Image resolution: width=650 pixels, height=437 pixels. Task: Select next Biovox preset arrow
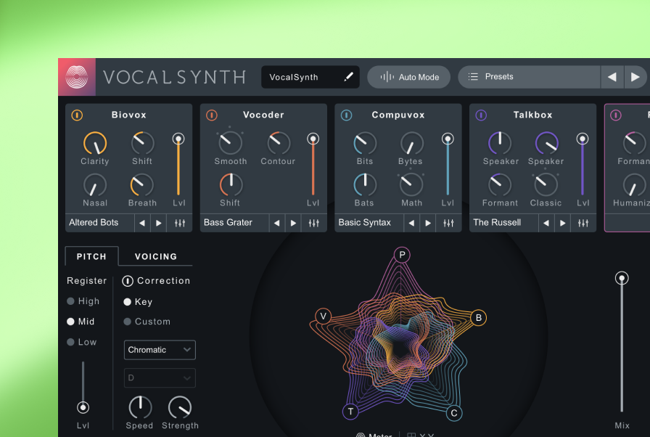tap(159, 223)
